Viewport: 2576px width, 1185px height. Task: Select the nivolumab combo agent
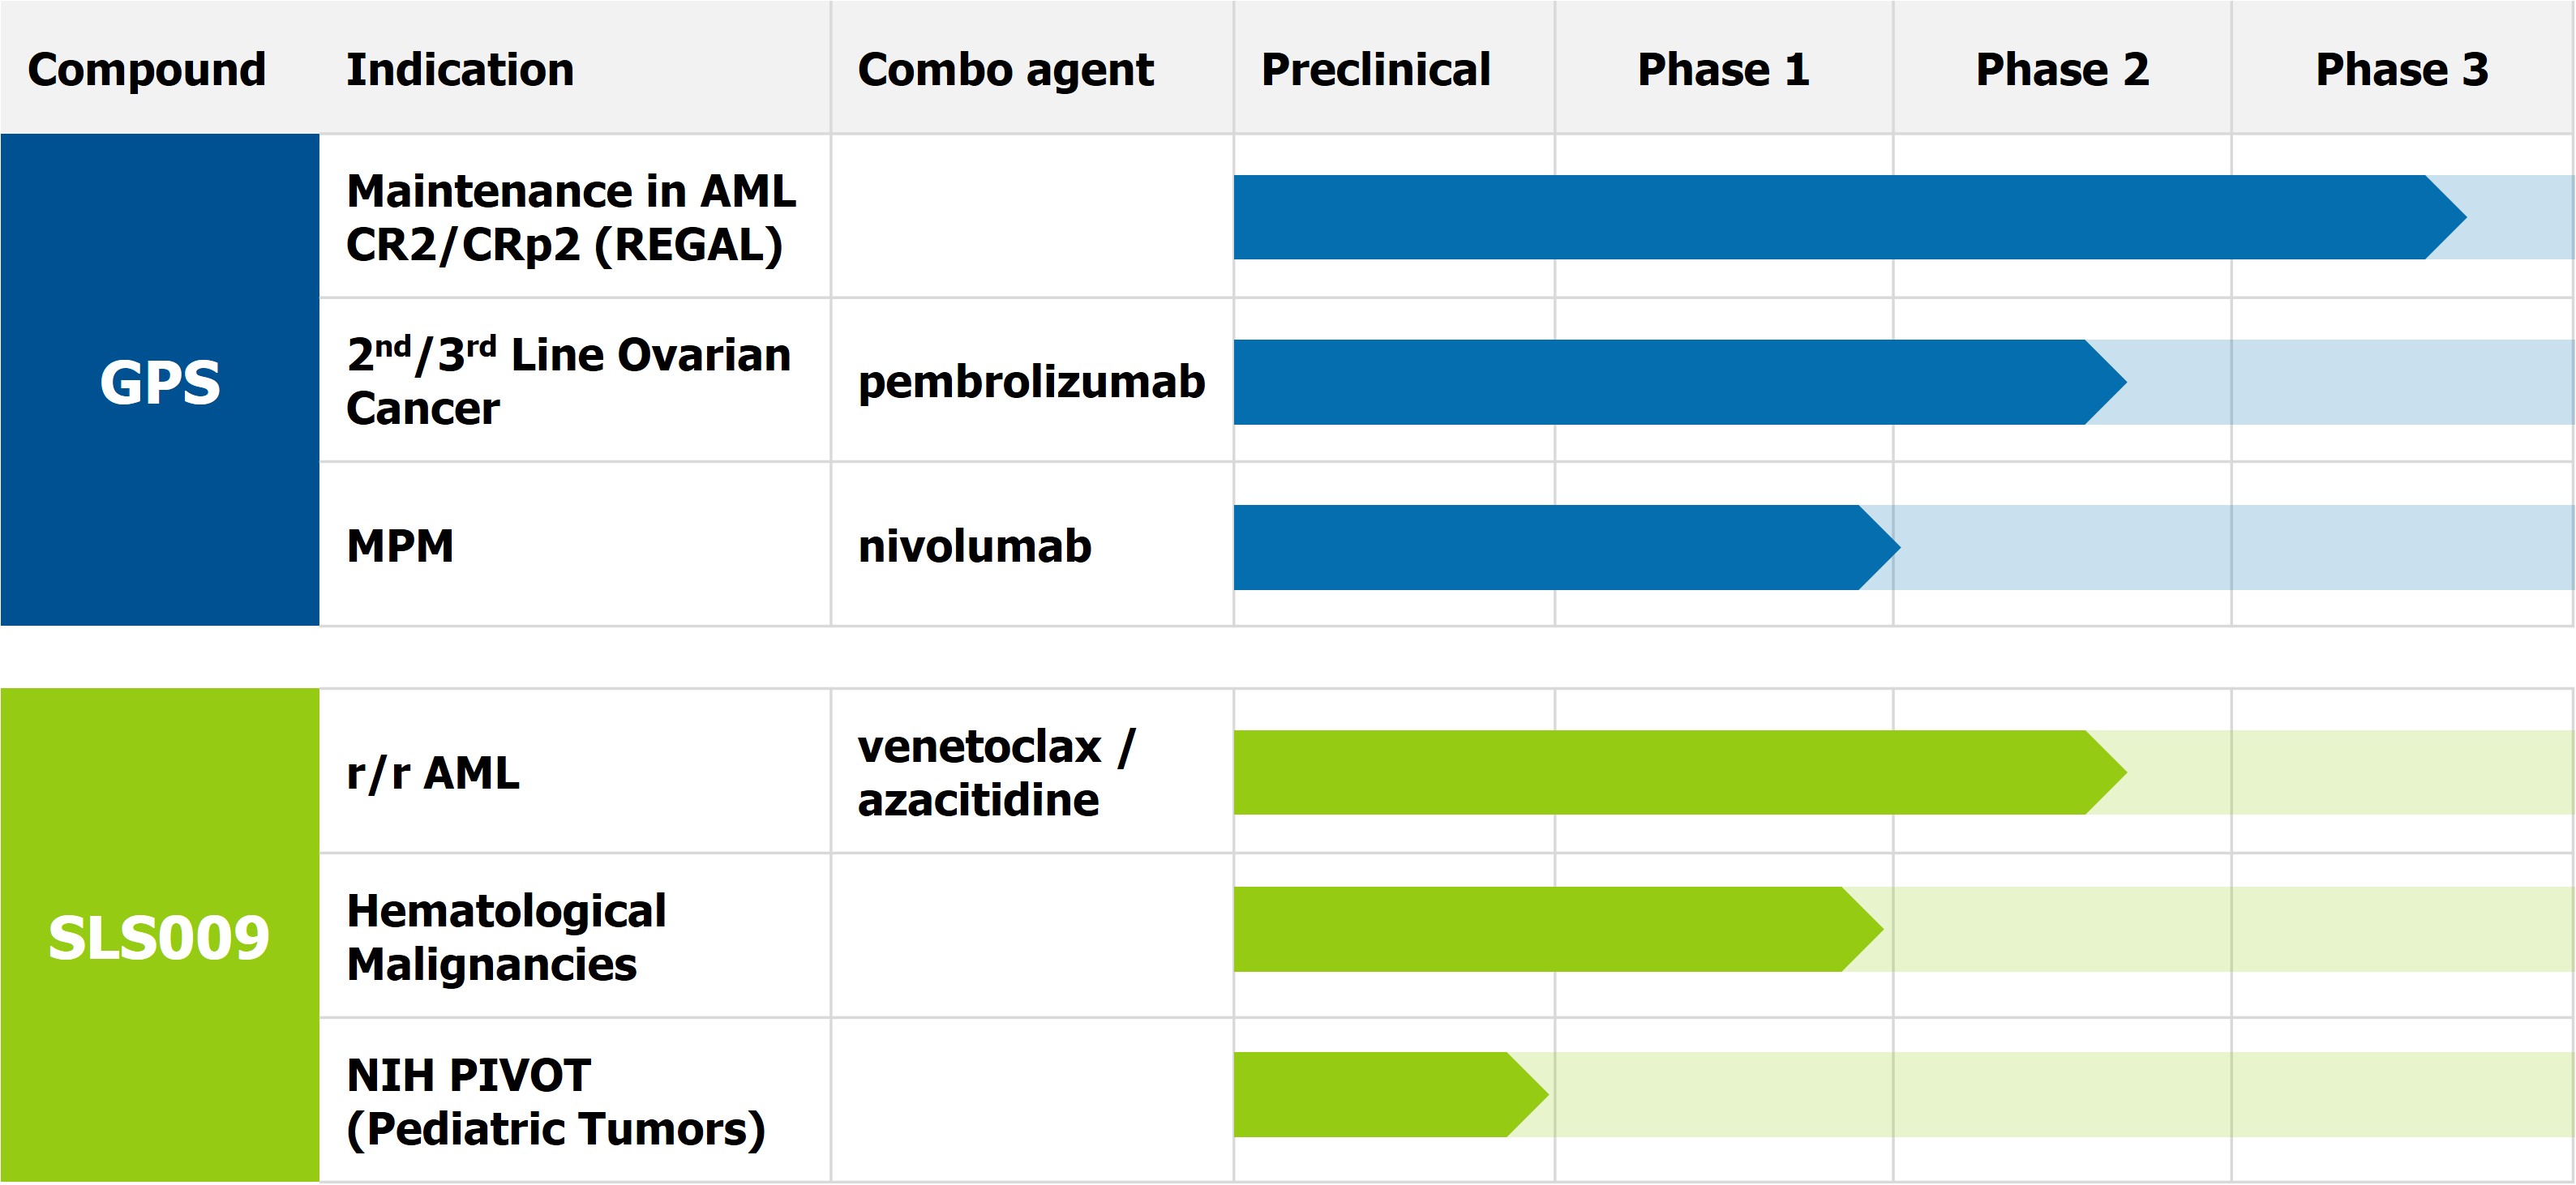(x=974, y=546)
